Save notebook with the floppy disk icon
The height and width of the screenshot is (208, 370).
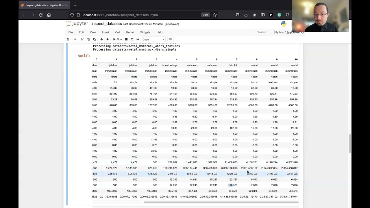(x=68, y=39)
